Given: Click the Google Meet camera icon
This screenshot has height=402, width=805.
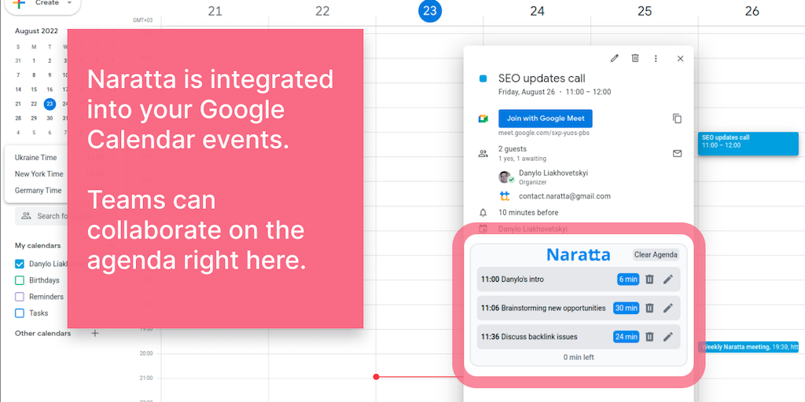Looking at the screenshot, I should click(x=483, y=119).
